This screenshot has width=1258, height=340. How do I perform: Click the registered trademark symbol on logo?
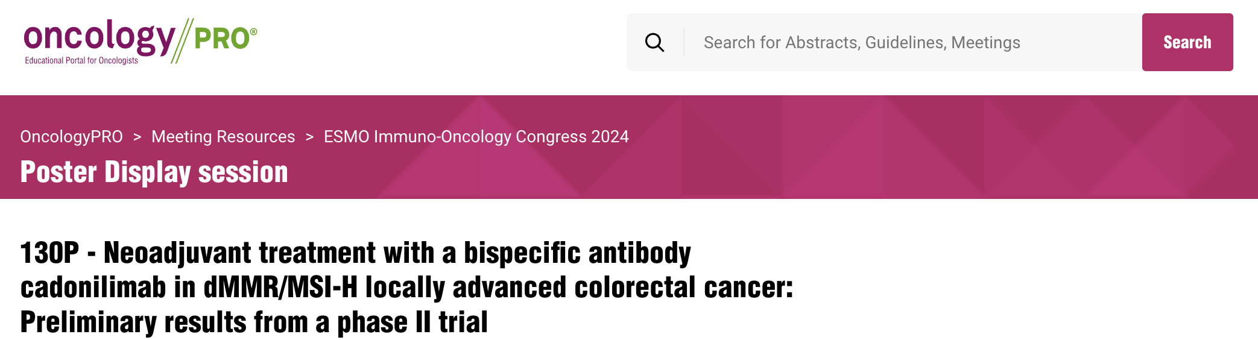pyautogui.click(x=254, y=31)
